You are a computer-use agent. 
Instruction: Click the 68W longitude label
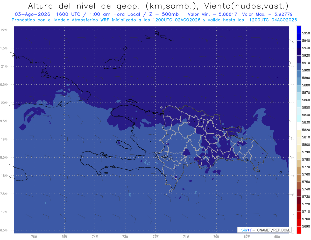(277, 236)
